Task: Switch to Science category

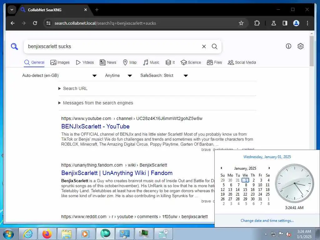Action: [x=191, y=62]
